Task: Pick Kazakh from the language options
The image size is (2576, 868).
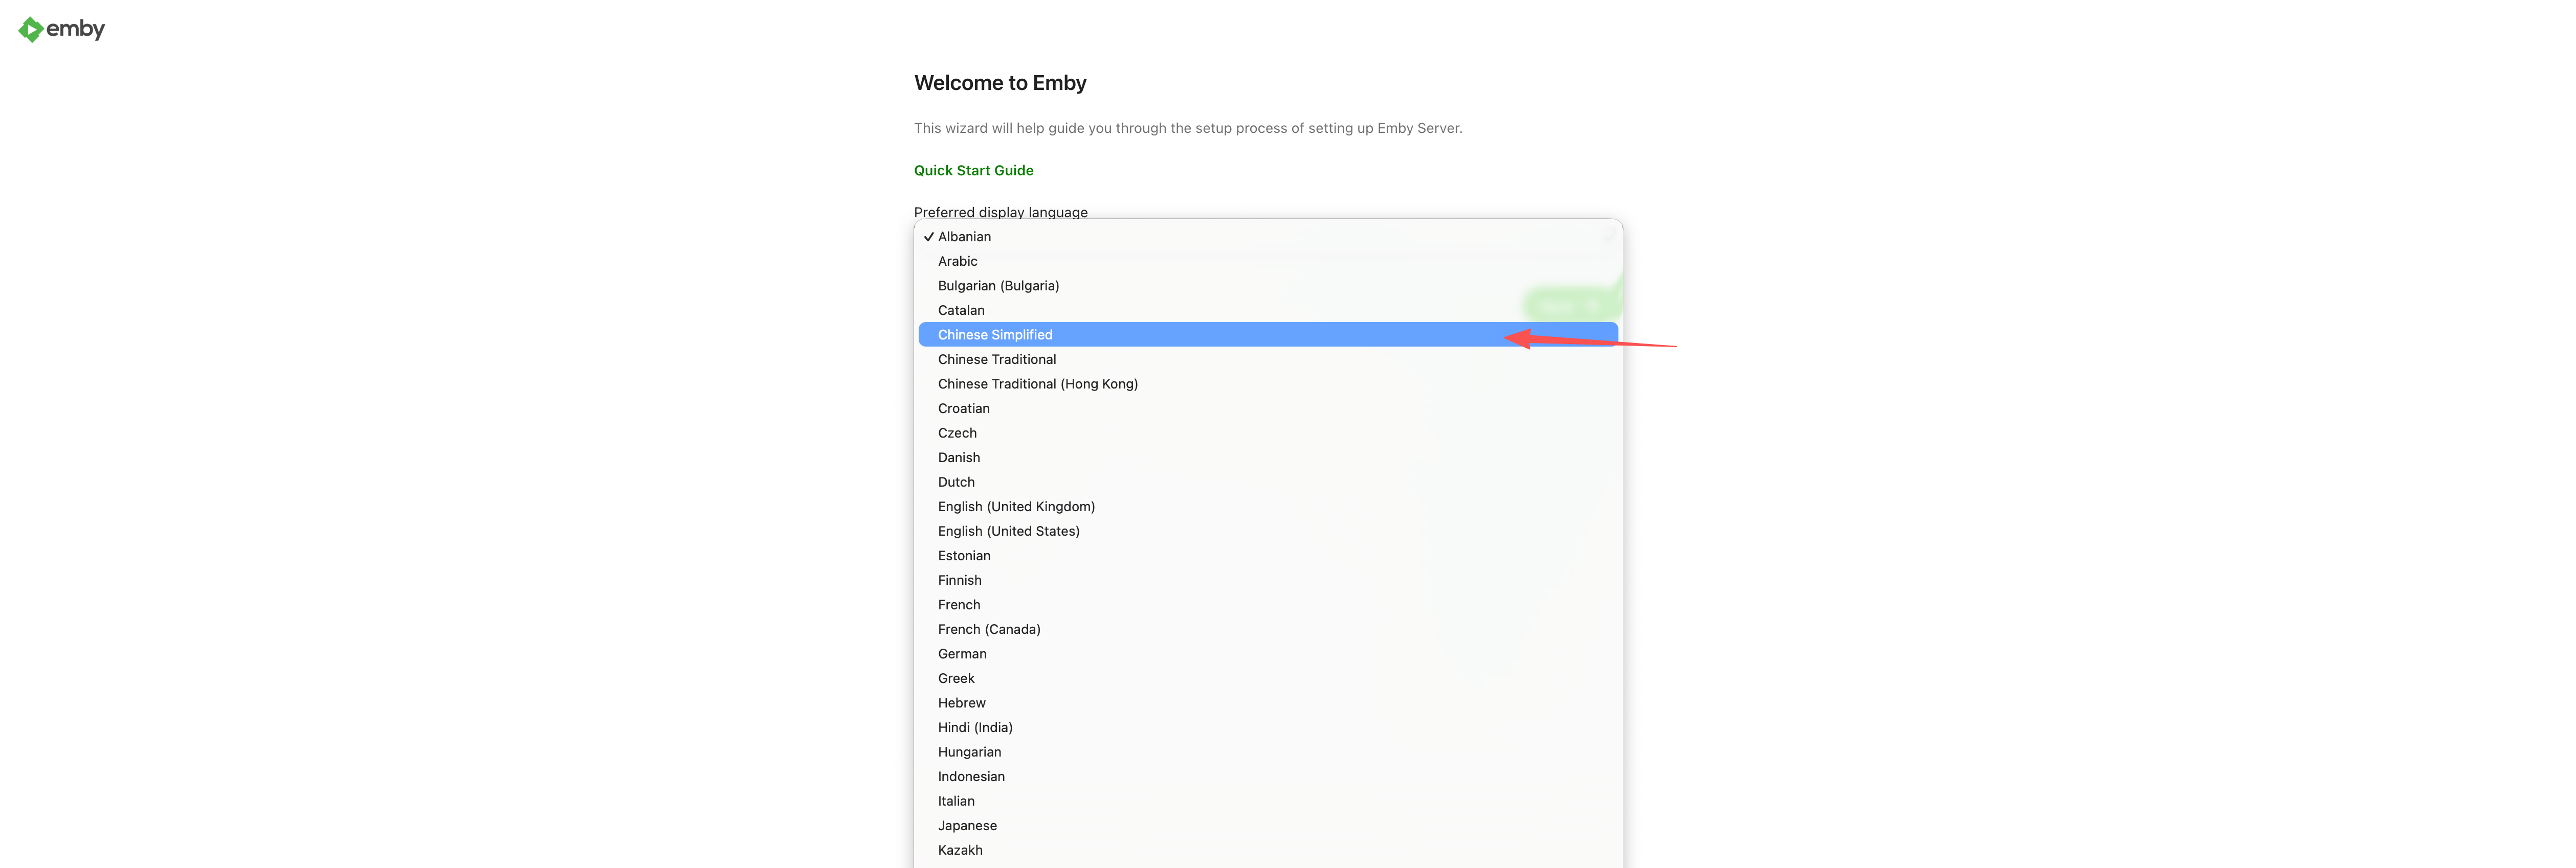Action: click(960, 850)
